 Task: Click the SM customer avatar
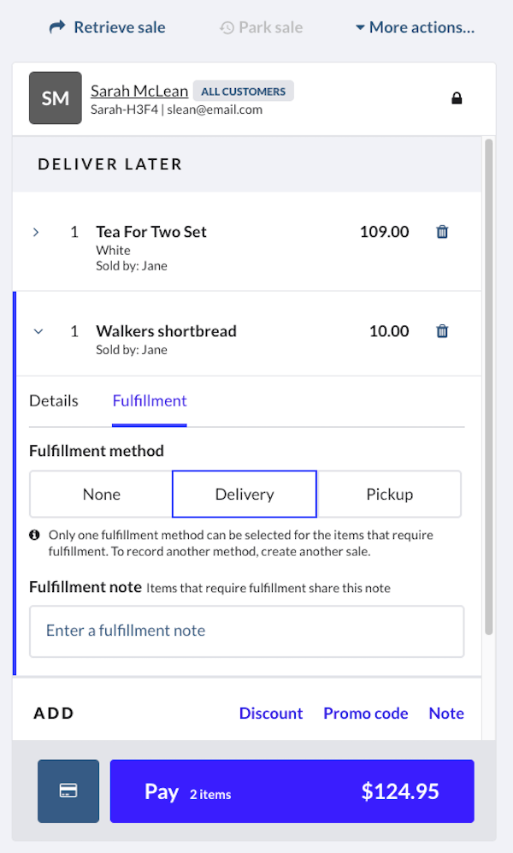56,98
